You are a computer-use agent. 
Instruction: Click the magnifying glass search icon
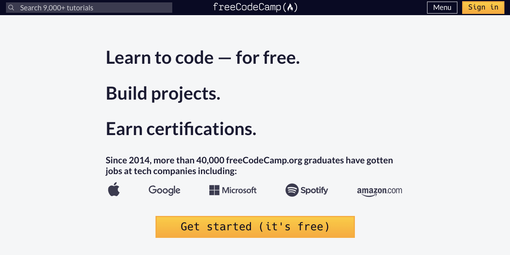[11, 8]
